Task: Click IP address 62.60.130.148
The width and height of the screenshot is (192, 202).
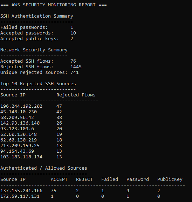Action: click(19, 134)
